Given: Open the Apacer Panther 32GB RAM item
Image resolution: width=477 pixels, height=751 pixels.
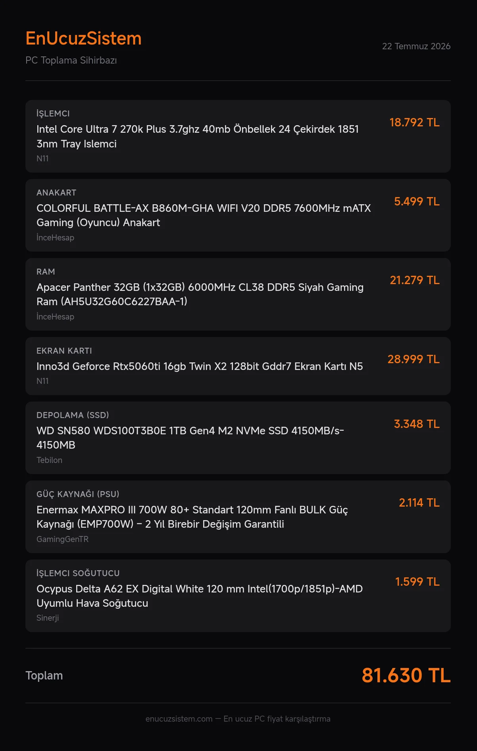Looking at the screenshot, I should [x=200, y=294].
